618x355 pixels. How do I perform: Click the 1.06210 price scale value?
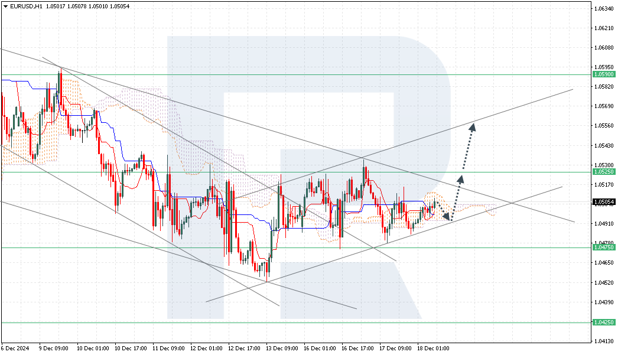point(604,28)
